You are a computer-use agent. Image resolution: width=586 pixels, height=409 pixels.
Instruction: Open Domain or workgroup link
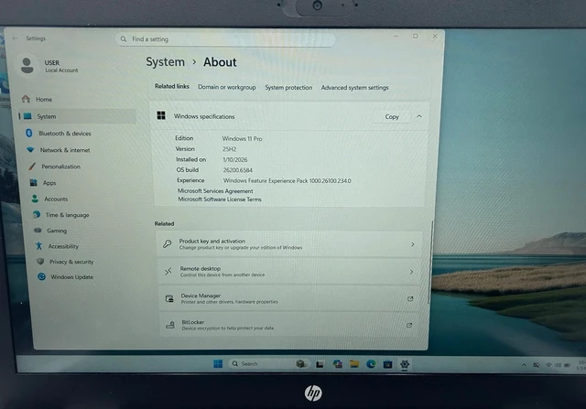coord(227,87)
